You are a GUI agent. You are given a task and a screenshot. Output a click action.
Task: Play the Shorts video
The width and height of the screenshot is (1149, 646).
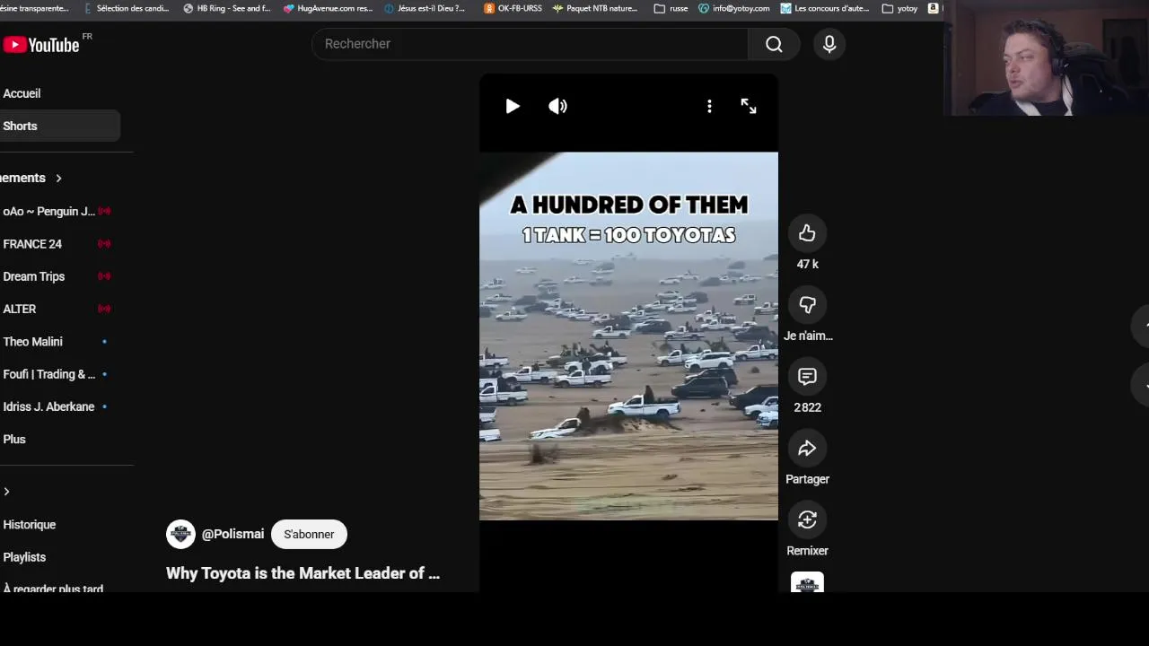click(x=513, y=106)
